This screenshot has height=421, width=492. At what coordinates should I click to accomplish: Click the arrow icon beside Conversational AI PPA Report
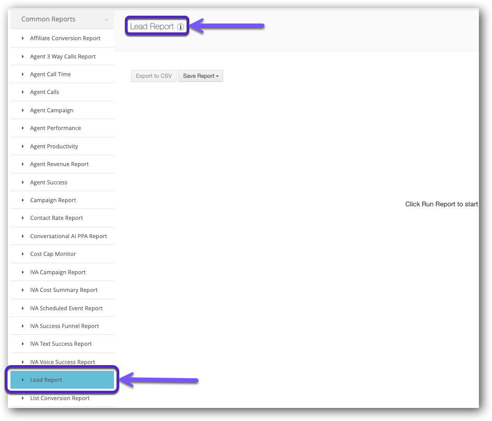point(23,236)
